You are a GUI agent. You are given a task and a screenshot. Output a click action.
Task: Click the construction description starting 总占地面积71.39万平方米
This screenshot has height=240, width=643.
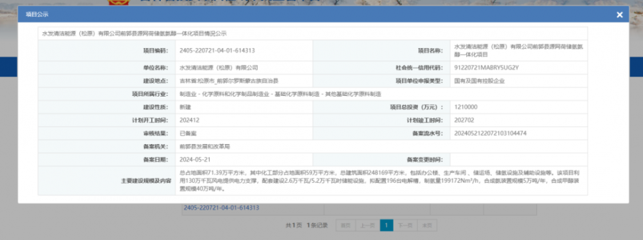[380, 181]
